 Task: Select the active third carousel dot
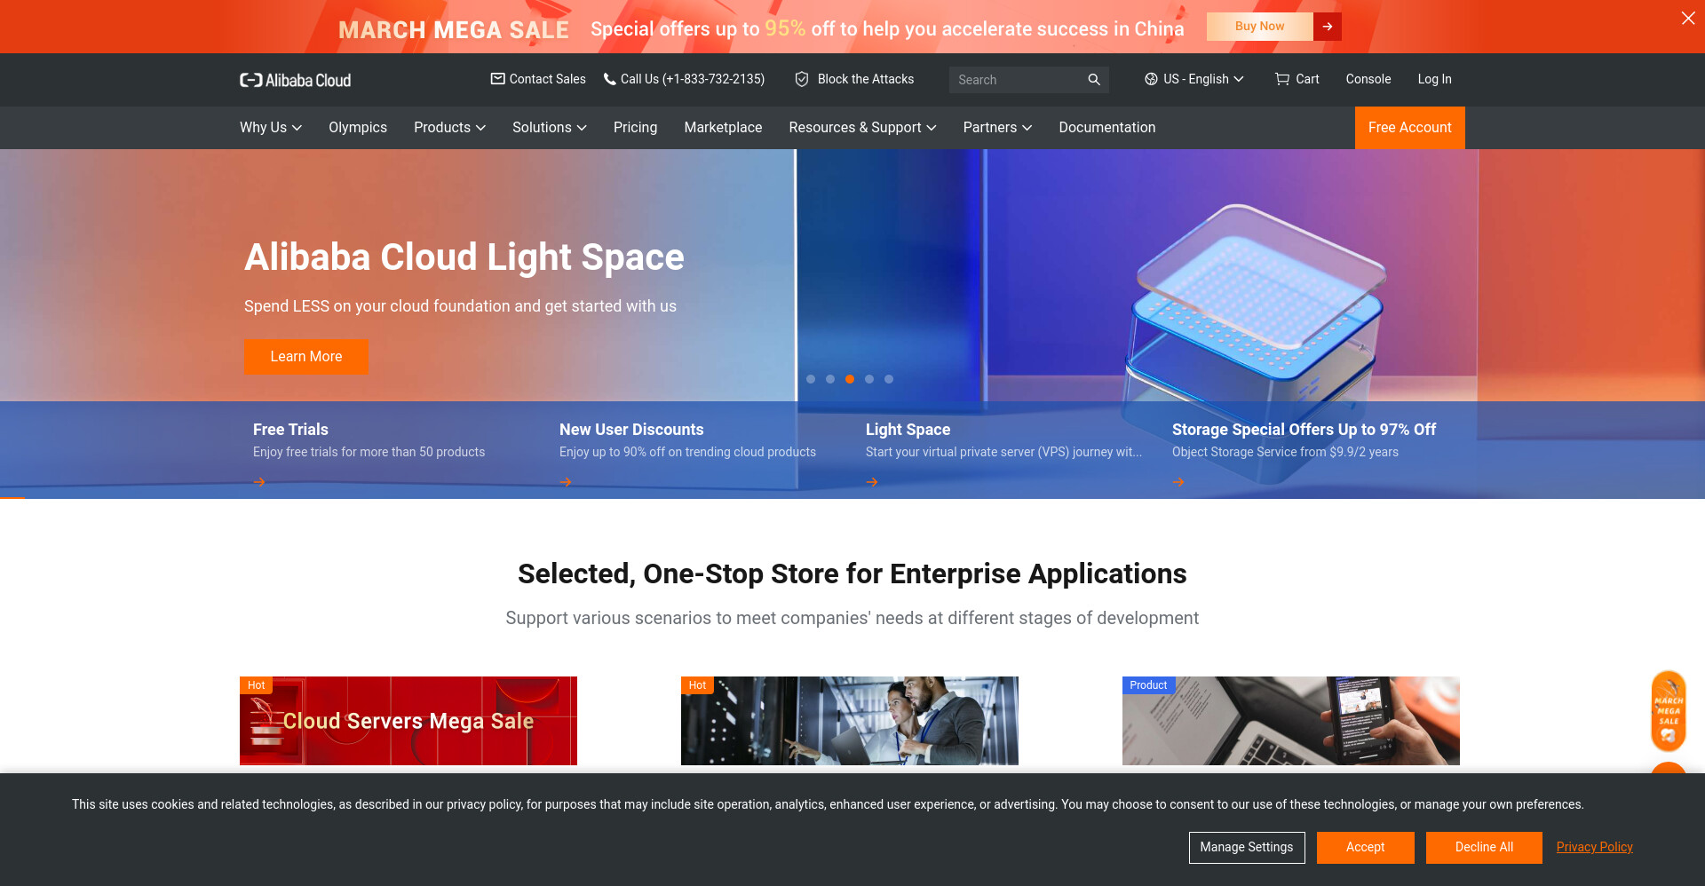[x=850, y=379]
